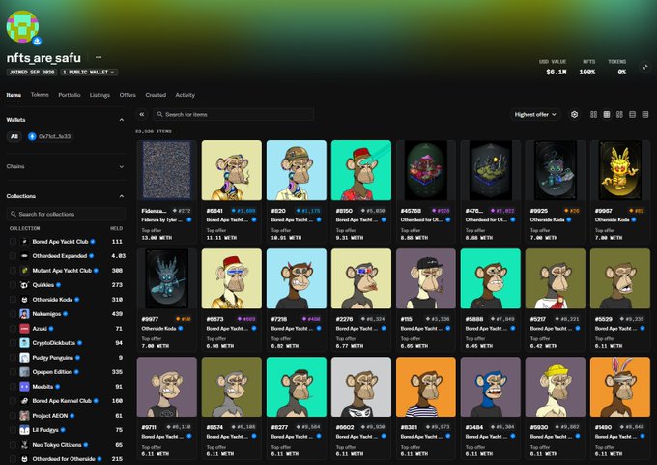Switch to the large grid view icon
The image size is (657, 465).
(x=594, y=114)
